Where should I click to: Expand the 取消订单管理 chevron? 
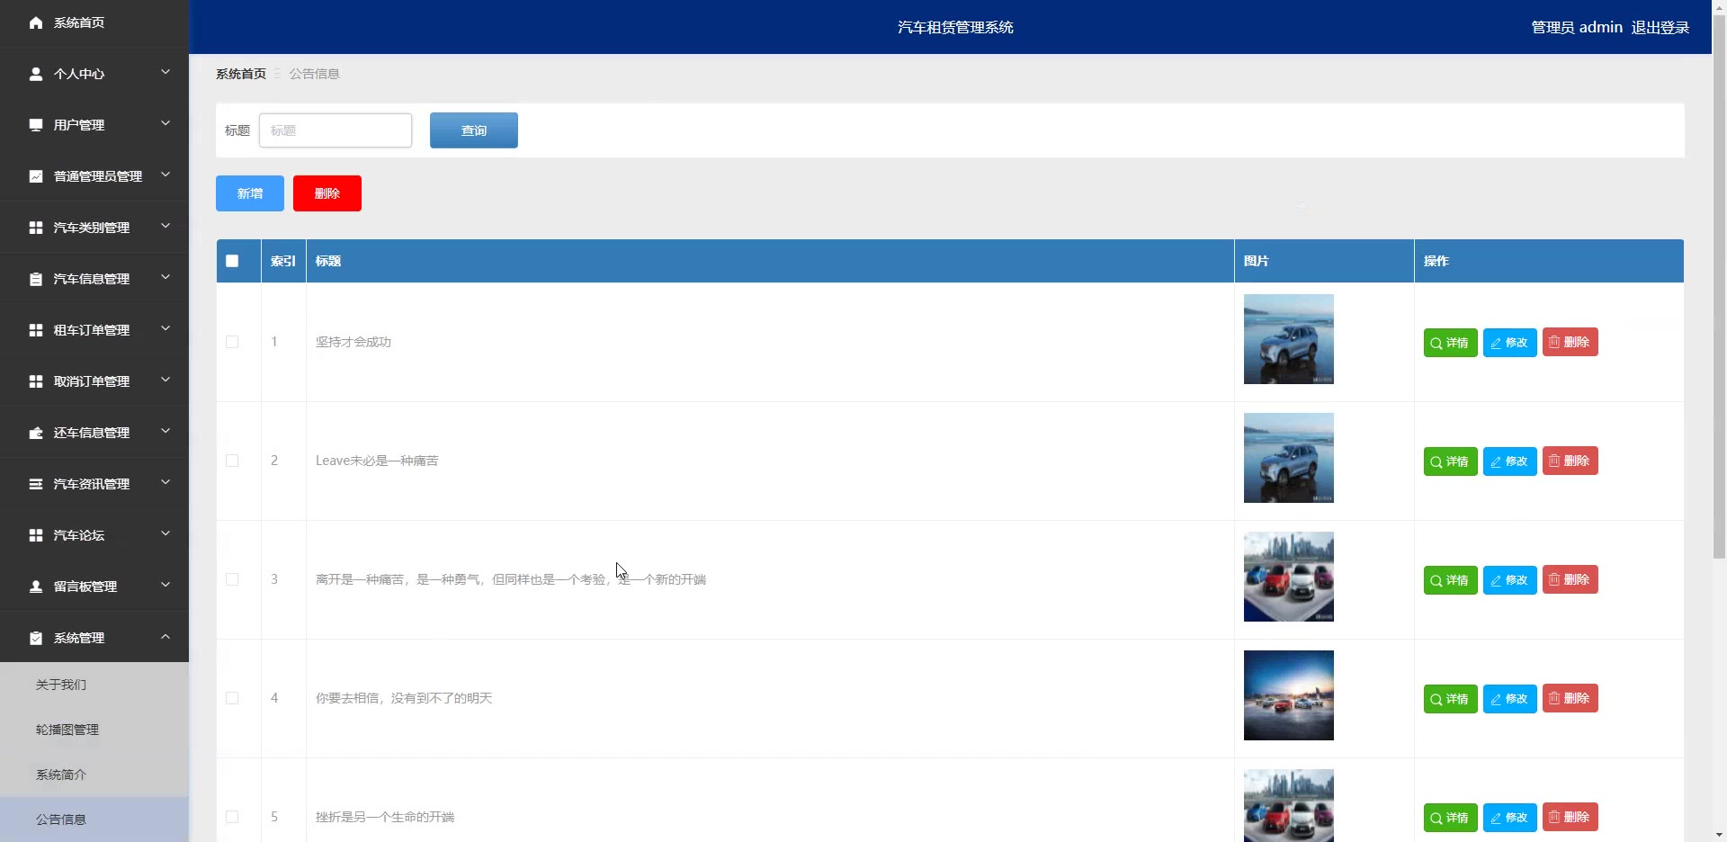pyautogui.click(x=166, y=380)
